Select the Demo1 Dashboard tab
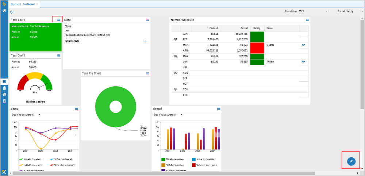This screenshot has width=365, height=176. (x=23, y=4)
